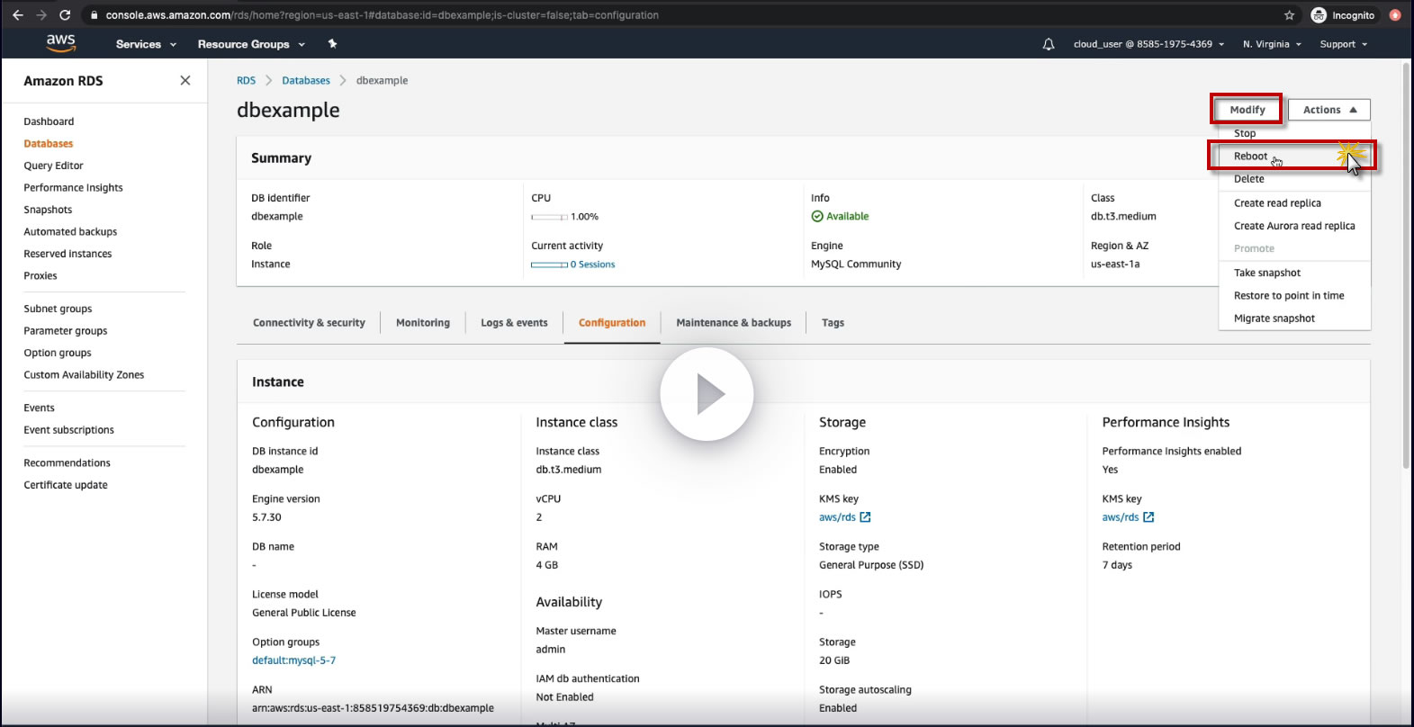Click the Current activity sessions bar
The image size is (1414, 727).
coord(549,265)
